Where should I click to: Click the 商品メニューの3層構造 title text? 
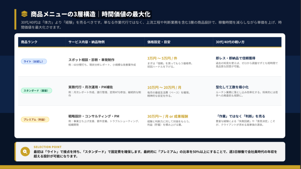click(x=63, y=14)
